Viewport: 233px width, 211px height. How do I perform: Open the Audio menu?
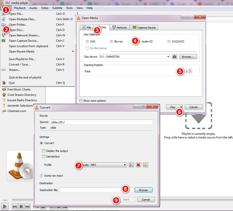[x=33, y=8]
